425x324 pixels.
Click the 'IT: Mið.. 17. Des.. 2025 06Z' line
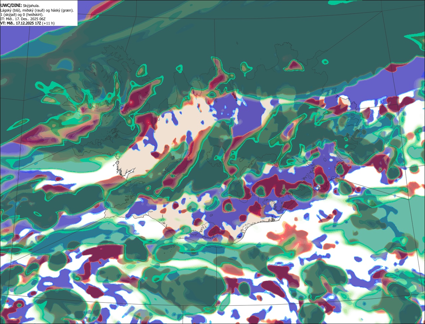click(23, 19)
